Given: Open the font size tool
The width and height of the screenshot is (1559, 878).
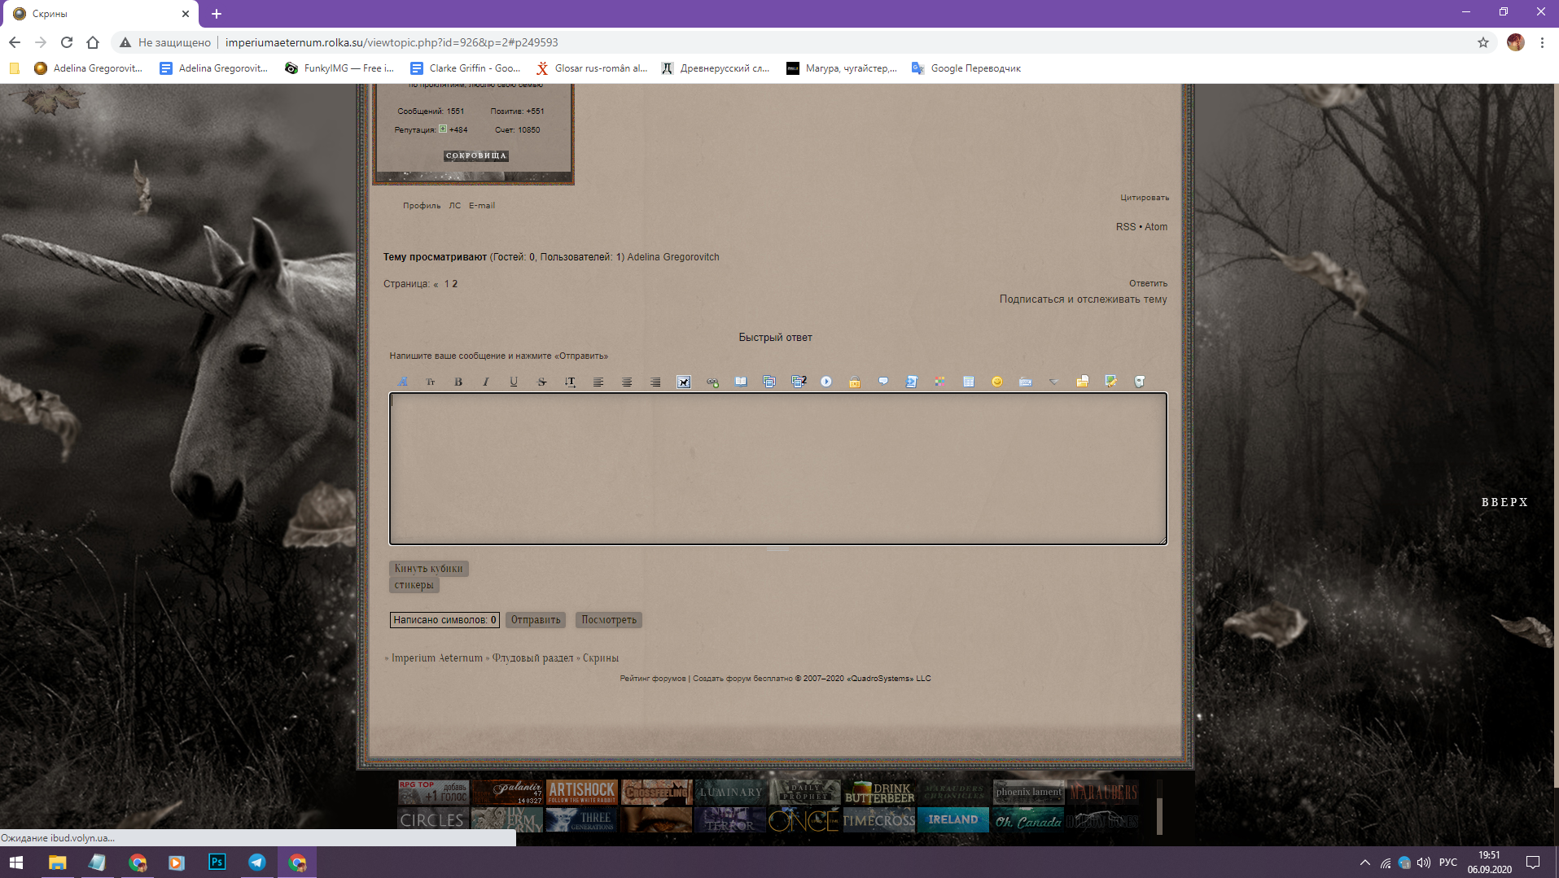Looking at the screenshot, I should coord(431,382).
